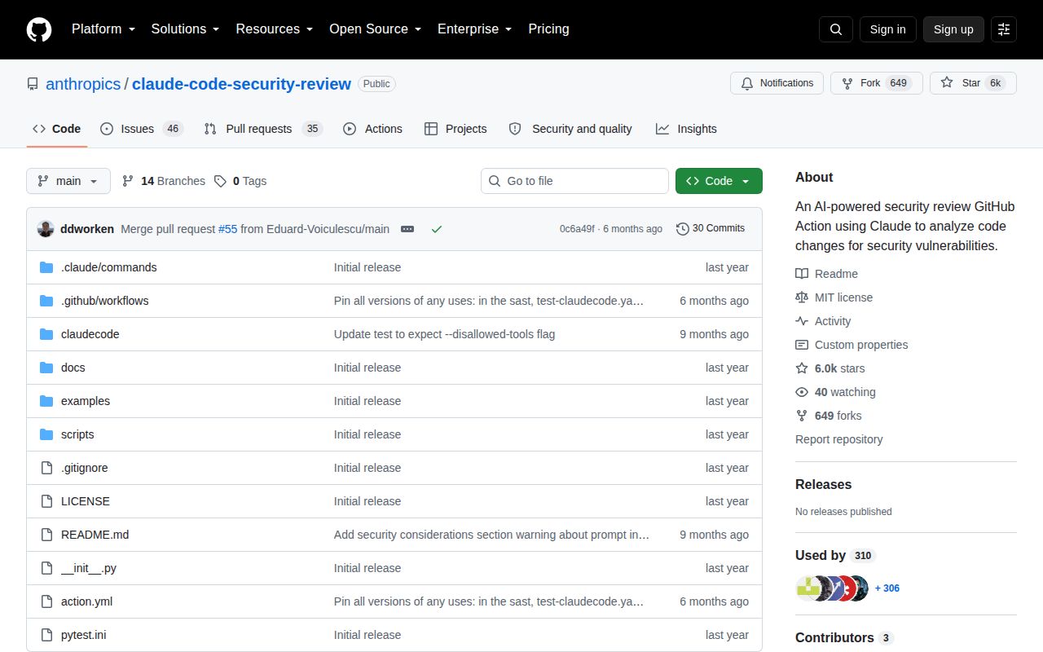Expand the Open Source dropdown
Screen dimensions: 1043x652
pos(375,29)
